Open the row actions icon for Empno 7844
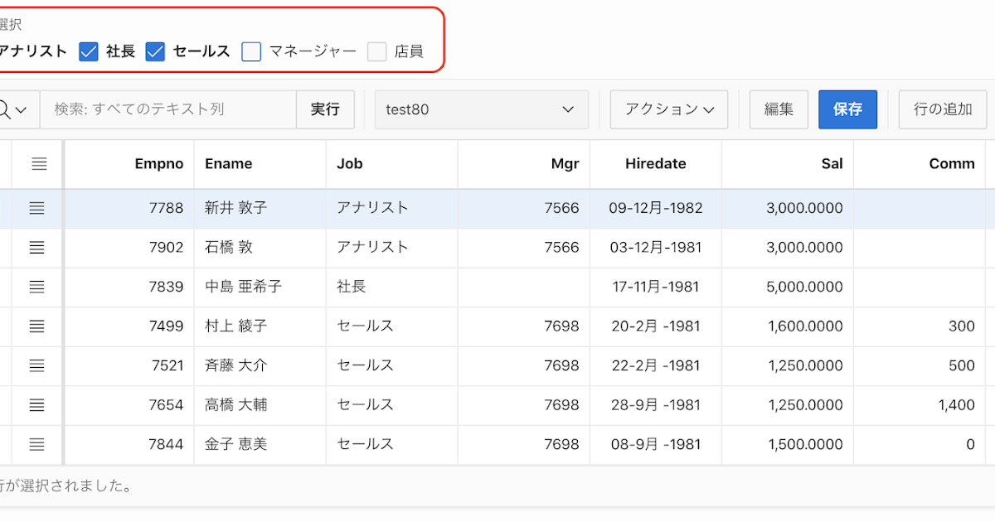 [37, 444]
